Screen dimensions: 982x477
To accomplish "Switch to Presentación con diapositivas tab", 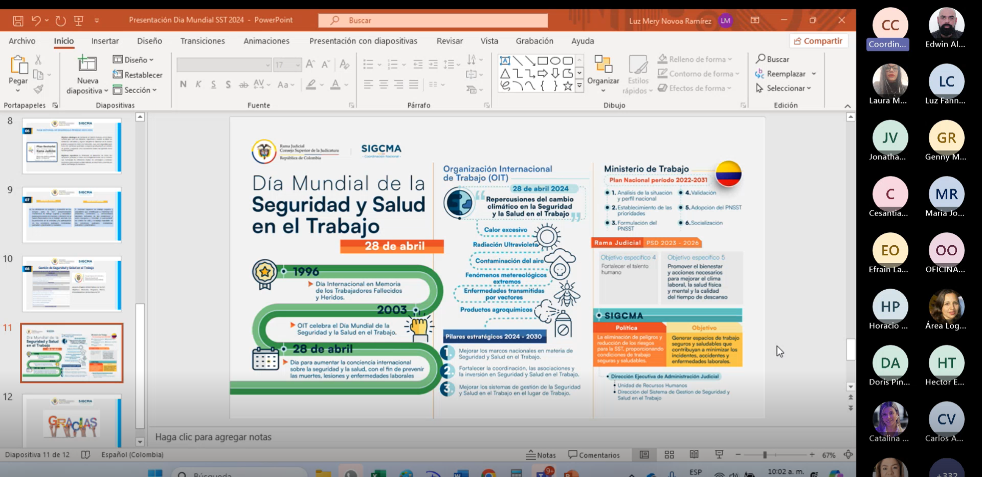I will pyautogui.click(x=363, y=41).
